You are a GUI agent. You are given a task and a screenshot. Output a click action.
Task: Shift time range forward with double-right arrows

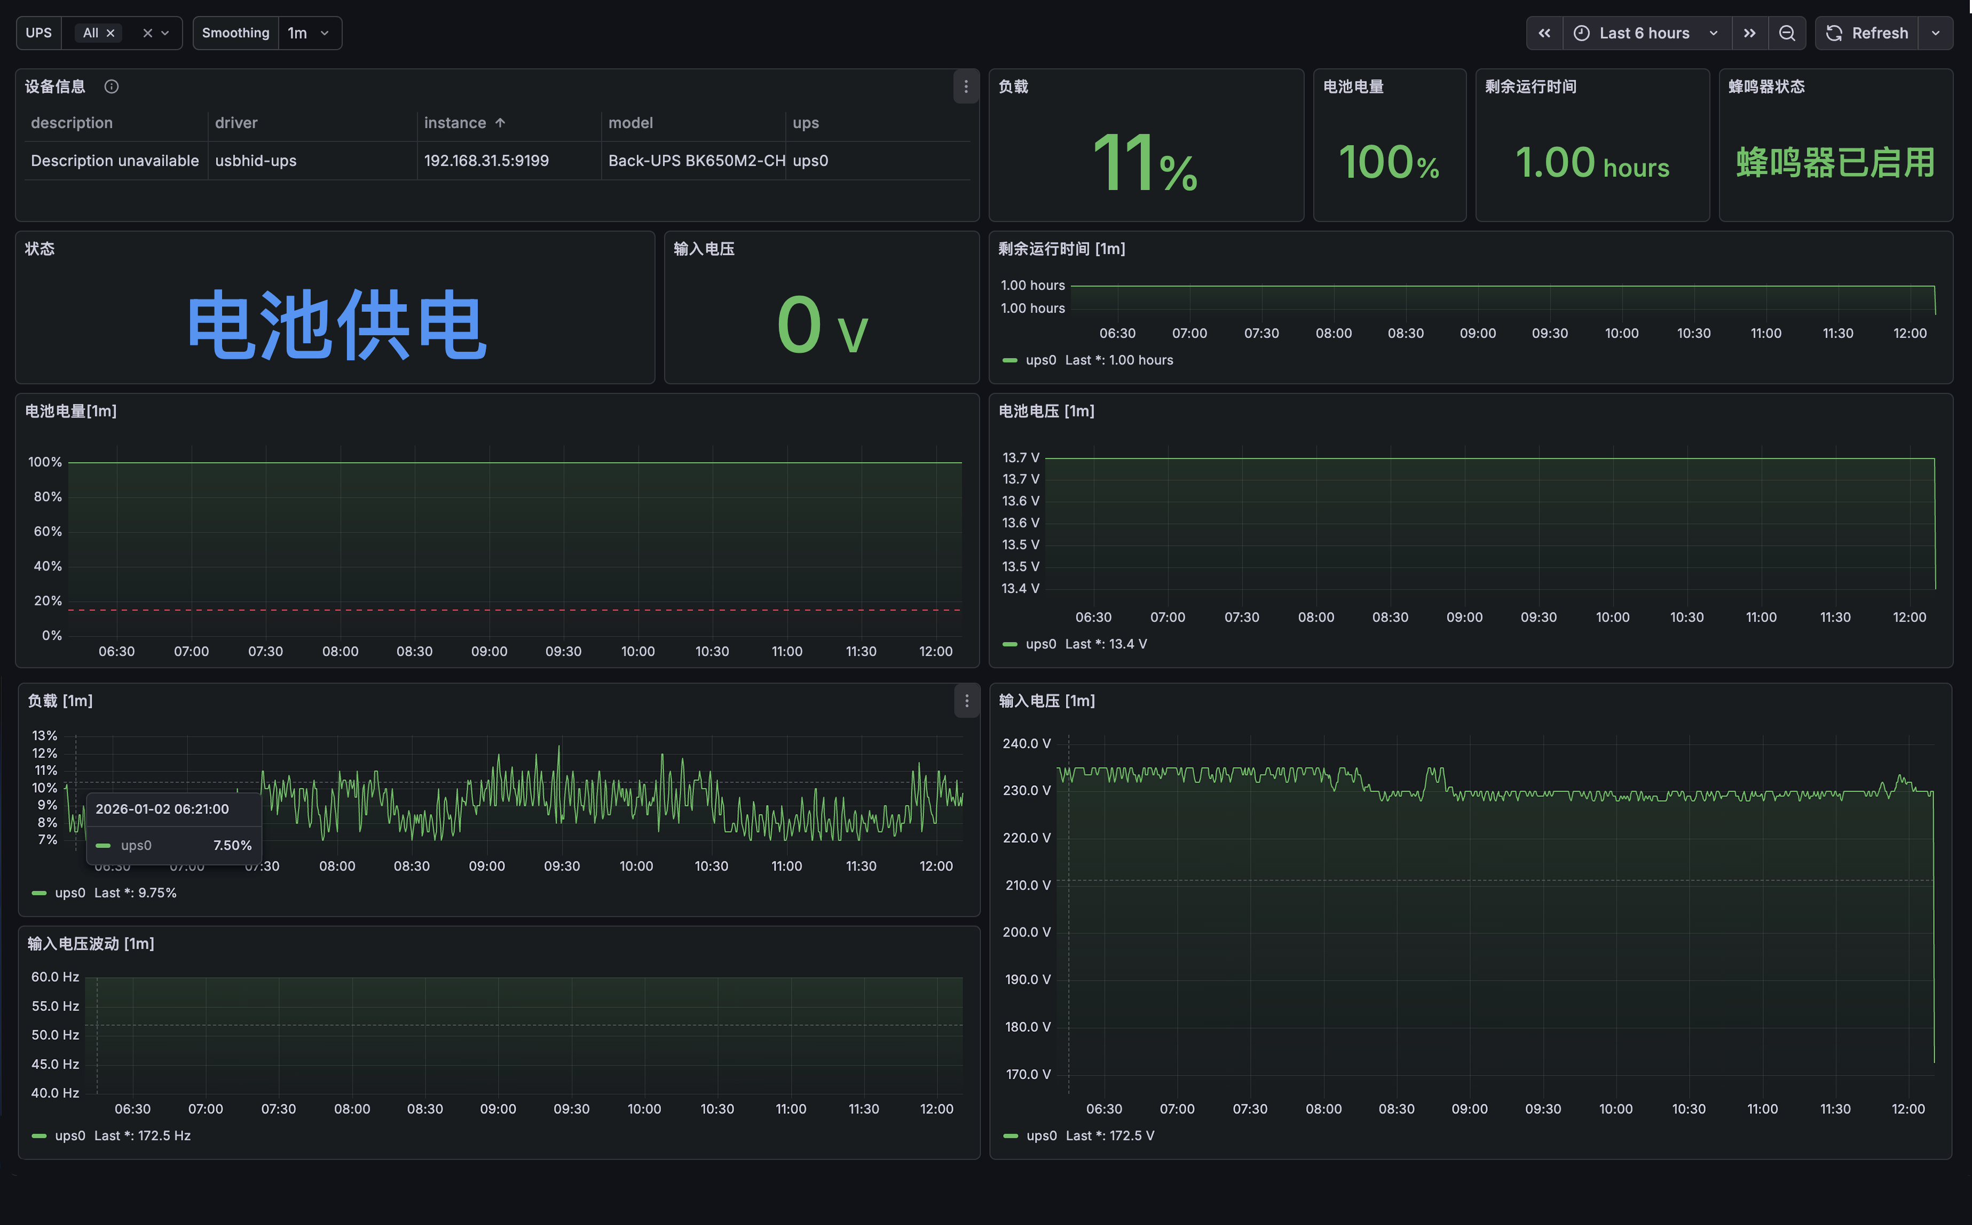[x=1749, y=33]
